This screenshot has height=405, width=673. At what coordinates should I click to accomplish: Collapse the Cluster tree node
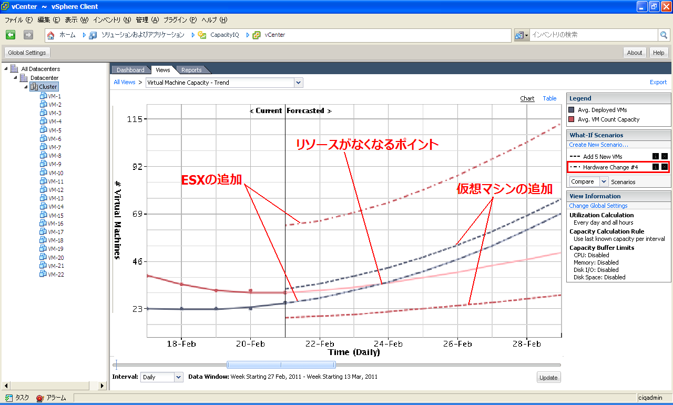click(x=25, y=87)
